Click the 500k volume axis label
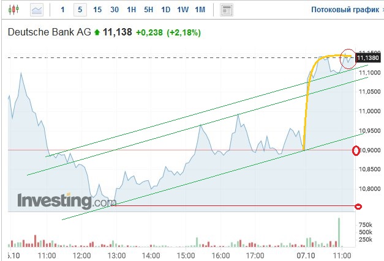This screenshot has height=261, width=384. pos(366,232)
